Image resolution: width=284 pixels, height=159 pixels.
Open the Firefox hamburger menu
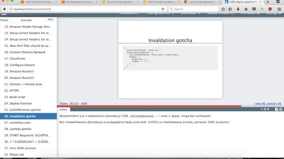(x=279, y=9)
